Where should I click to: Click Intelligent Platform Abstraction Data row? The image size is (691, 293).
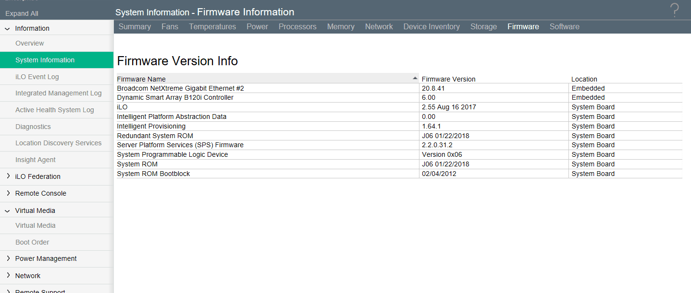(x=399, y=117)
